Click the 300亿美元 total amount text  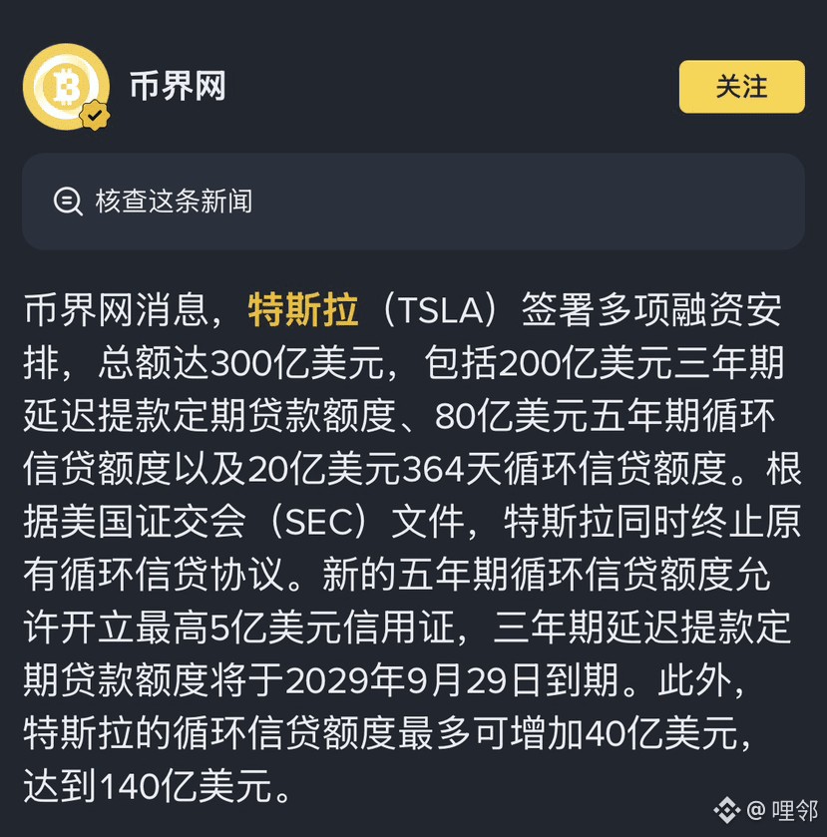296,363
